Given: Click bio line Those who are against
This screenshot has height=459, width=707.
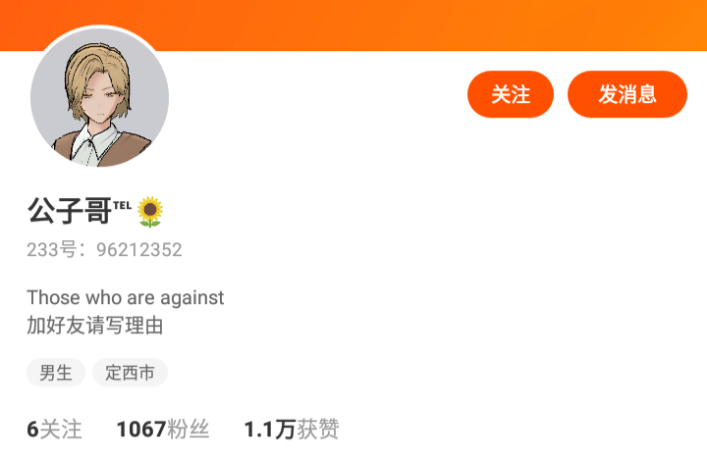Looking at the screenshot, I should 126,298.
